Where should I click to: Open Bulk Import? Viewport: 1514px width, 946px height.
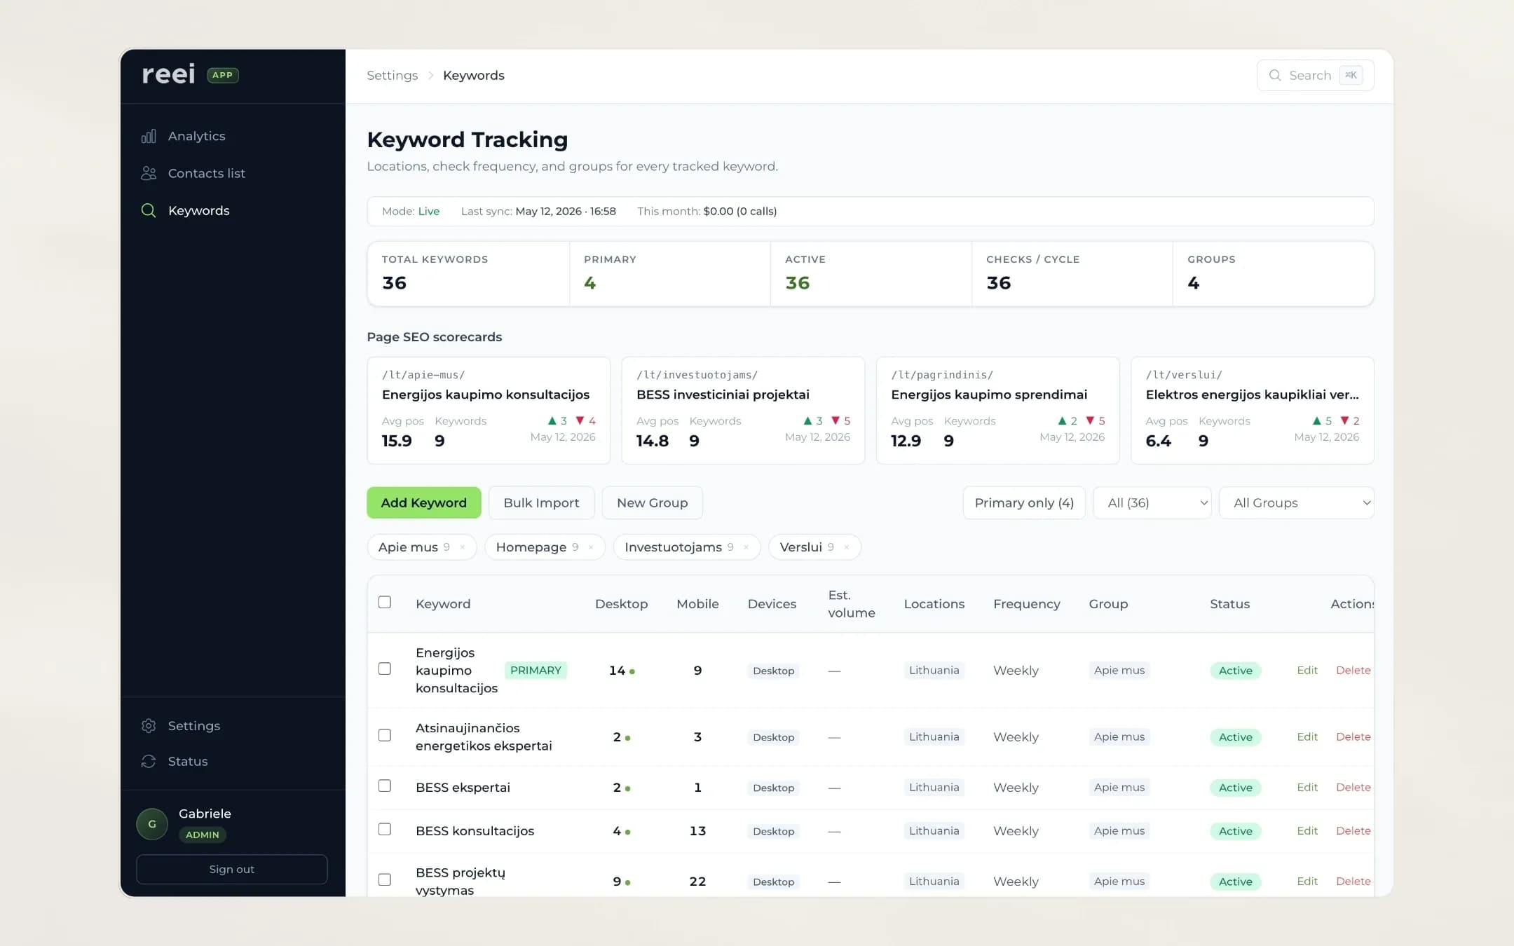[541, 503]
